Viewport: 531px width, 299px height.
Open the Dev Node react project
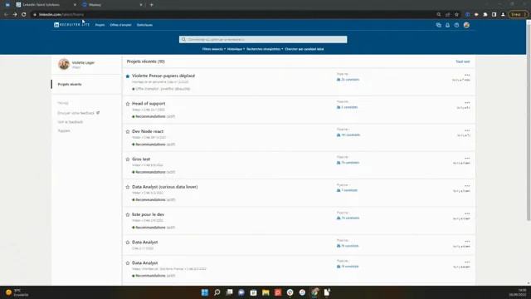click(x=148, y=131)
